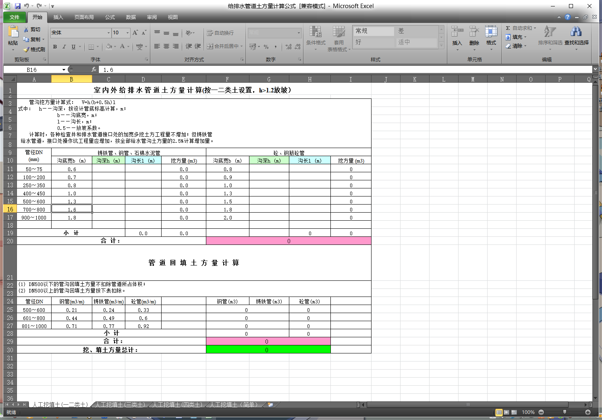Click the Format cells (格式) icon
This screenshot has width=602, height=420.
pyautogui.click(x=491, y=32)
